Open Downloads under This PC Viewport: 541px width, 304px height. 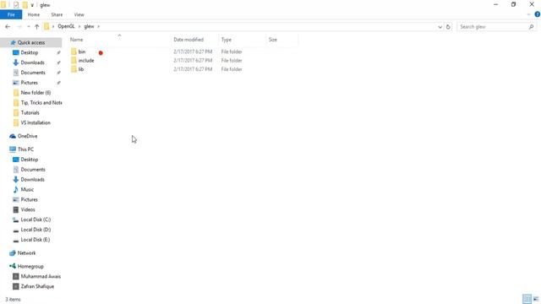(x=32, y=180)
